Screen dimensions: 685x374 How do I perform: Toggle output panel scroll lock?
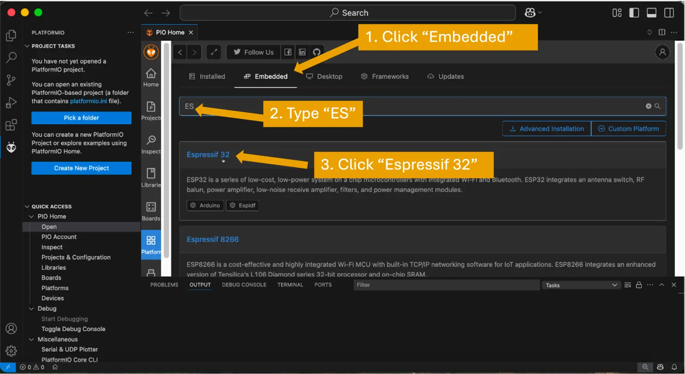tap(639, 285)
